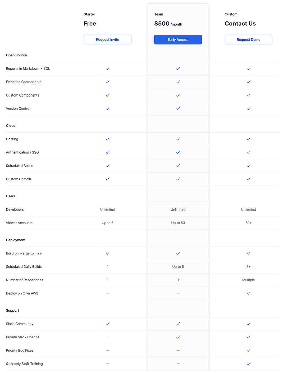The width and height of the screenshot is (283, 373).
Task: Click the Deploy on Own AWS checkmark for Custom
Action: [248, 293]
